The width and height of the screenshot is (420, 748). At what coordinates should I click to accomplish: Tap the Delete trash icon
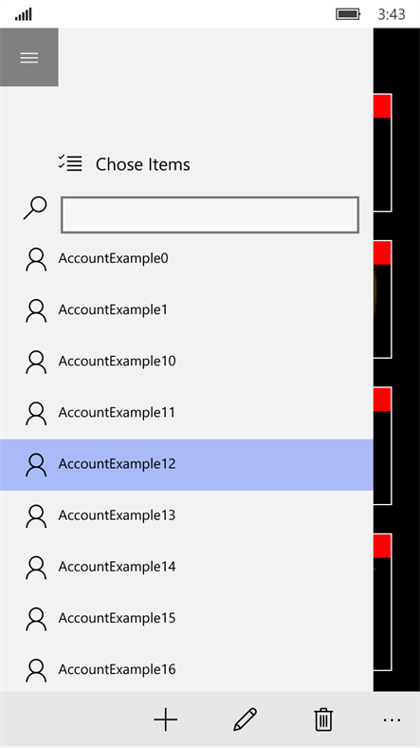tap(323, 720)
